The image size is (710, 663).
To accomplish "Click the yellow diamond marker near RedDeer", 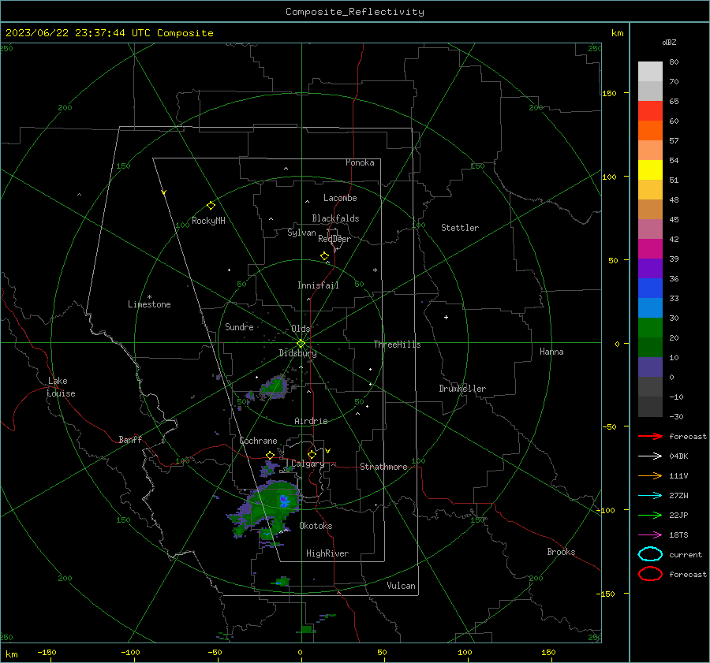I will (x=324, y=256).
